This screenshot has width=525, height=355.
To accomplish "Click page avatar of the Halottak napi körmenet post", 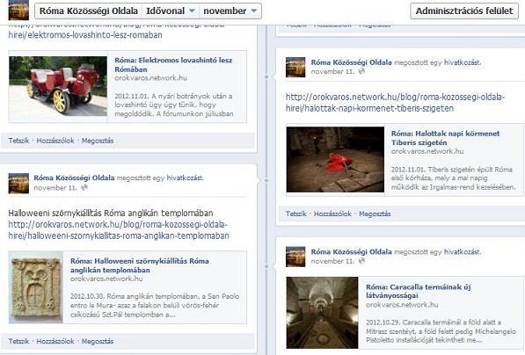I will click(x=295, y=68).
